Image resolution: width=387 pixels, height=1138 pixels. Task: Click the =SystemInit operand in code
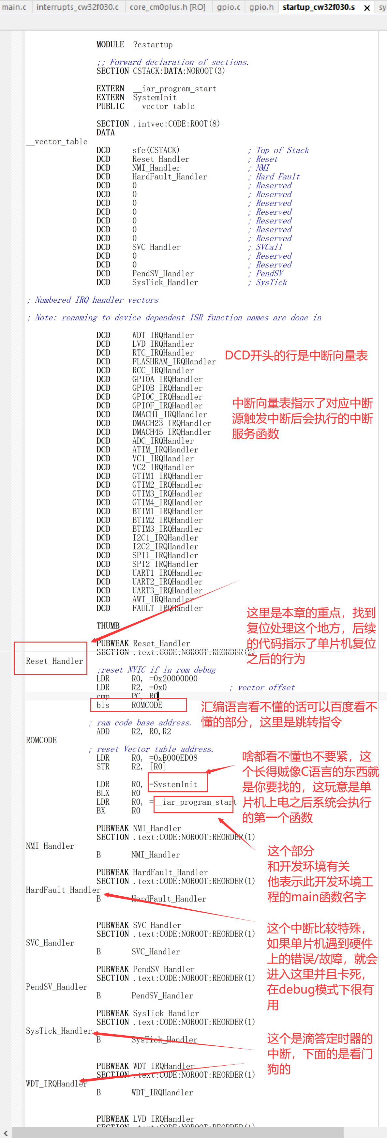173,784
